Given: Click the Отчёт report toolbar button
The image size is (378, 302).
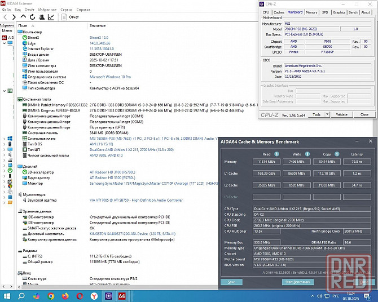Looking at the screenshot, I should click(69, 17).
